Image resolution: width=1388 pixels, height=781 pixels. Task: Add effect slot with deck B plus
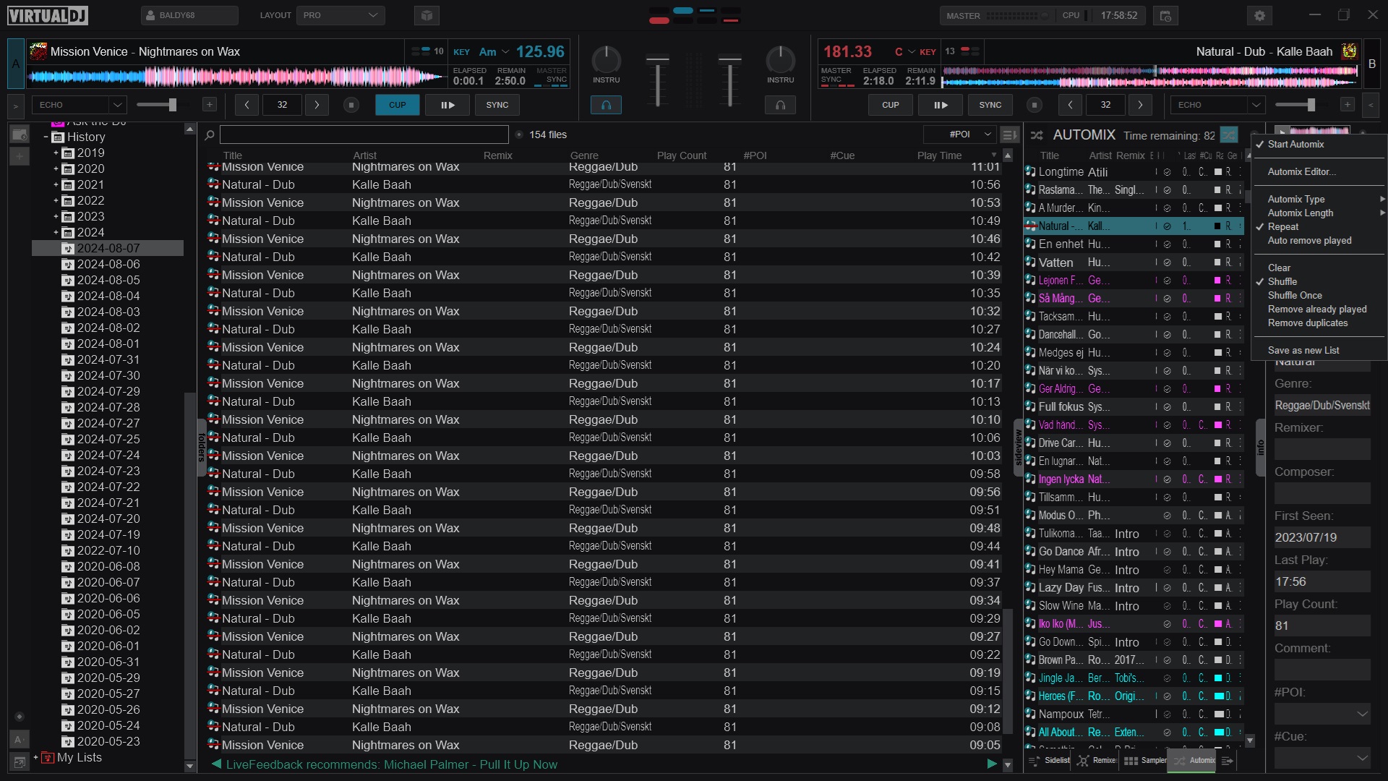click(x=1348, y=105)
